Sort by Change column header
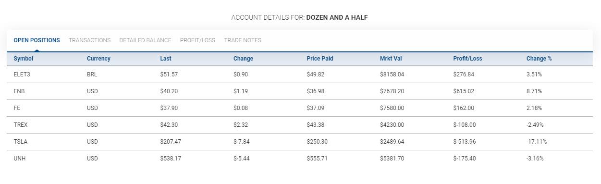The height and width of the screenshot is (184, 601). point(243,59)
